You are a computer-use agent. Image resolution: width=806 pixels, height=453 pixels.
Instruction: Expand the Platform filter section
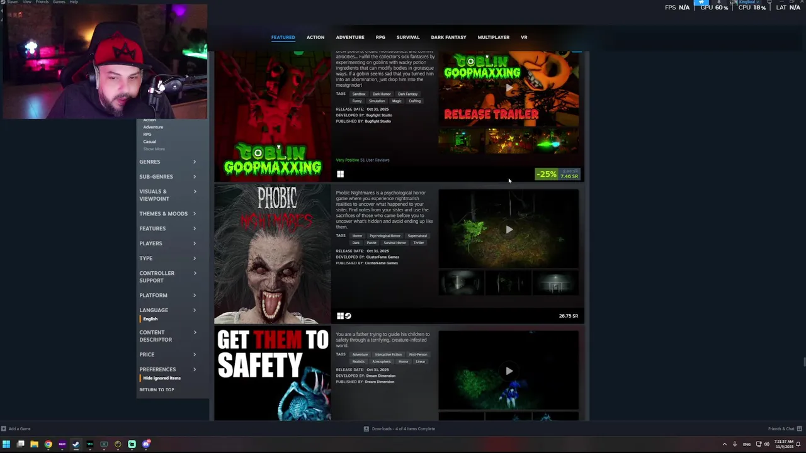[x=167, y=296]
